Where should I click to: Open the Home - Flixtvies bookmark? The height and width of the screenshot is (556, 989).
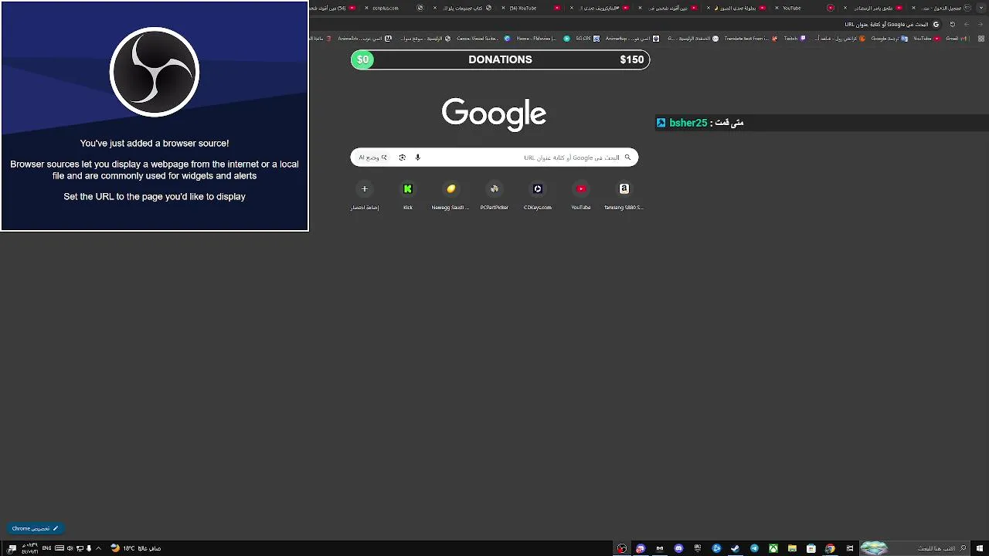(542, 38)
